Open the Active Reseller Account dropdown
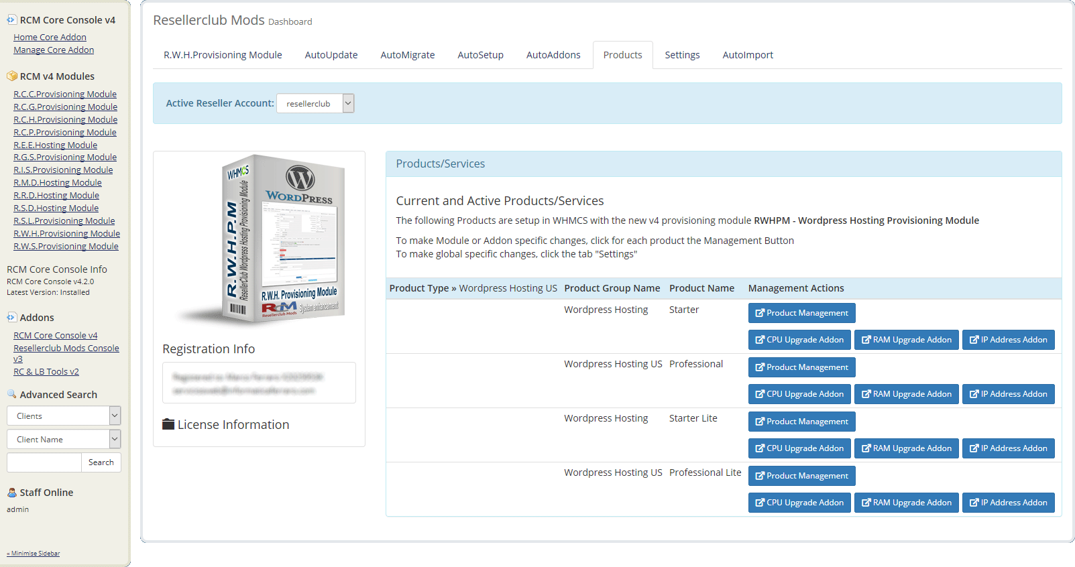1075x567 pixels. tap(315, 103)
